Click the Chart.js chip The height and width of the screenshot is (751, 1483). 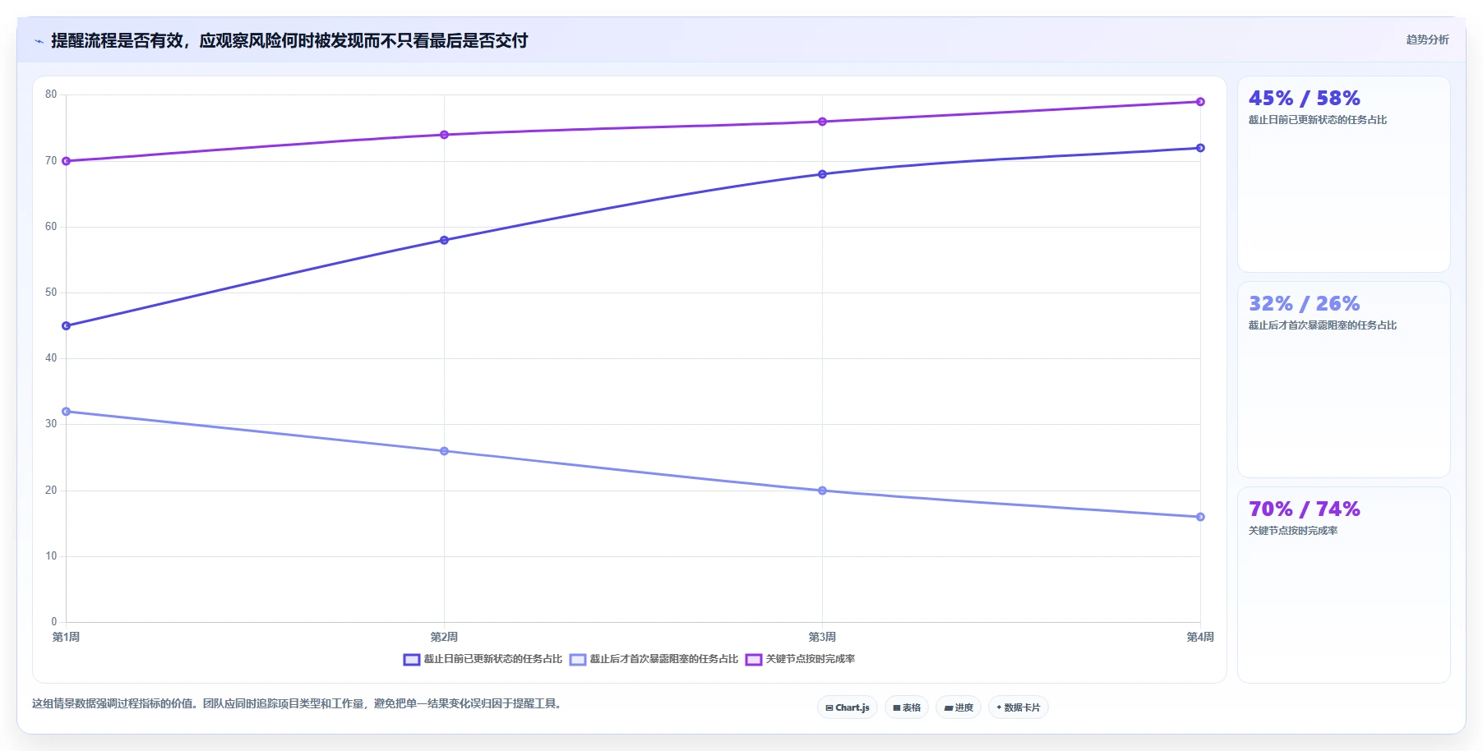(x=848, y=707)
